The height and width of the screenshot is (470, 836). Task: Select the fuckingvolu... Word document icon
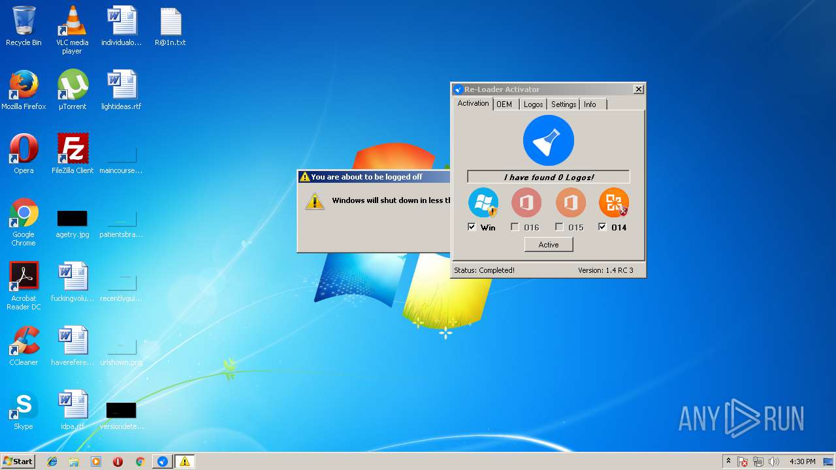pos(72,282)
